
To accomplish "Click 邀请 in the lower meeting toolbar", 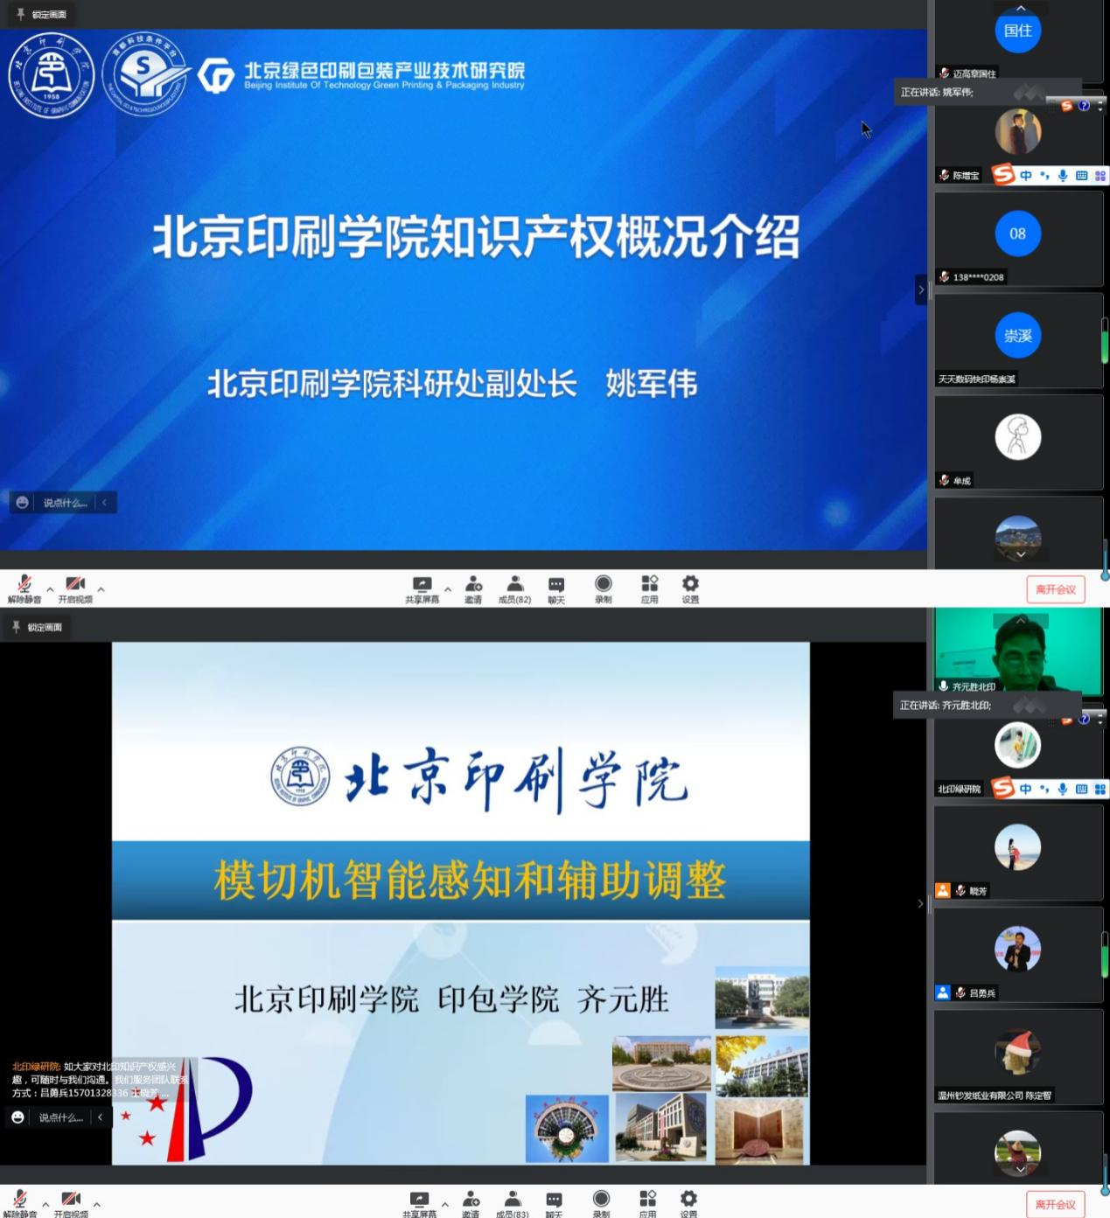I will coord(471,1202).
